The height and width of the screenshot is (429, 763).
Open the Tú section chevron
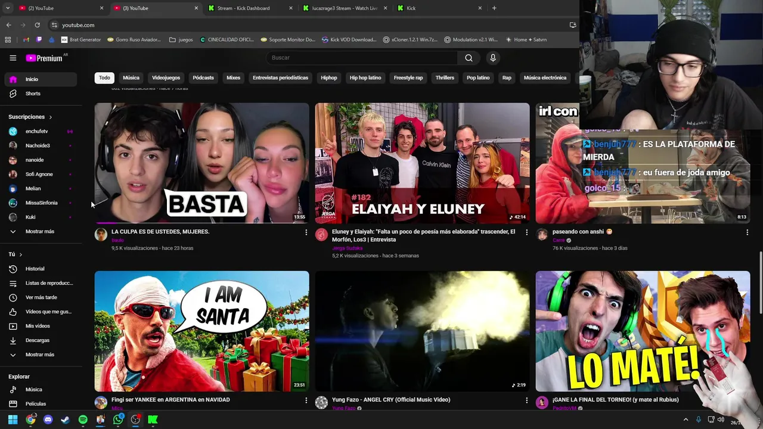click(x=21, y=254)
